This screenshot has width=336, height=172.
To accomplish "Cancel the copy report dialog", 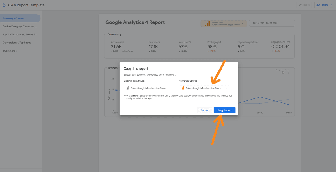I will tap(204, 110).
